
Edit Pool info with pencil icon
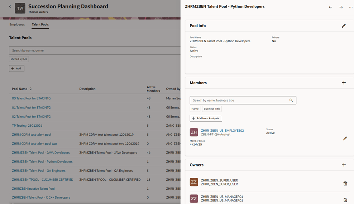[x=344, y=26]
